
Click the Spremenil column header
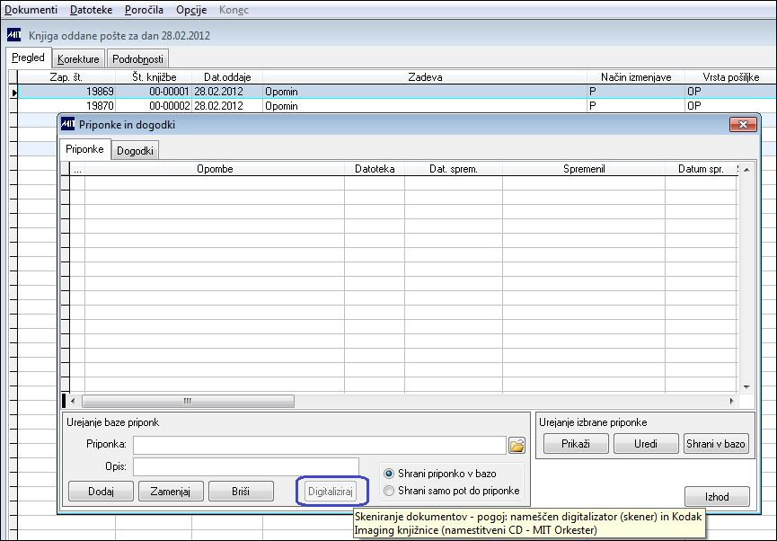(584, 169)
